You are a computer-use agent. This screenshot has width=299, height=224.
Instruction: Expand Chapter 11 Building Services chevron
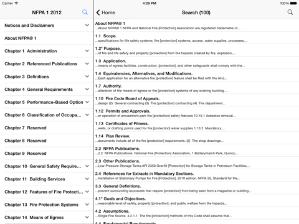87,179
